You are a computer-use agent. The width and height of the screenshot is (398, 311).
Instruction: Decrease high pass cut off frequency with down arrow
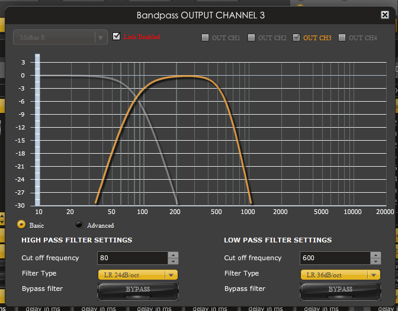point(173,261)
